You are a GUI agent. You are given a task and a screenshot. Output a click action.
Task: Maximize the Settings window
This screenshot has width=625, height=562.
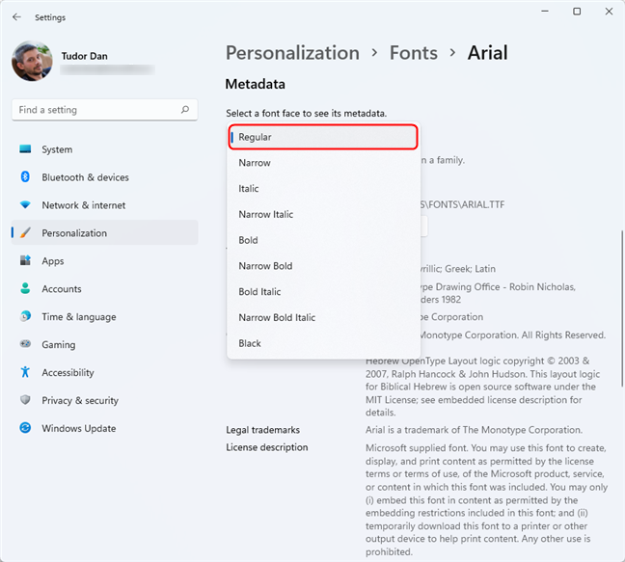tap(577, 12)
